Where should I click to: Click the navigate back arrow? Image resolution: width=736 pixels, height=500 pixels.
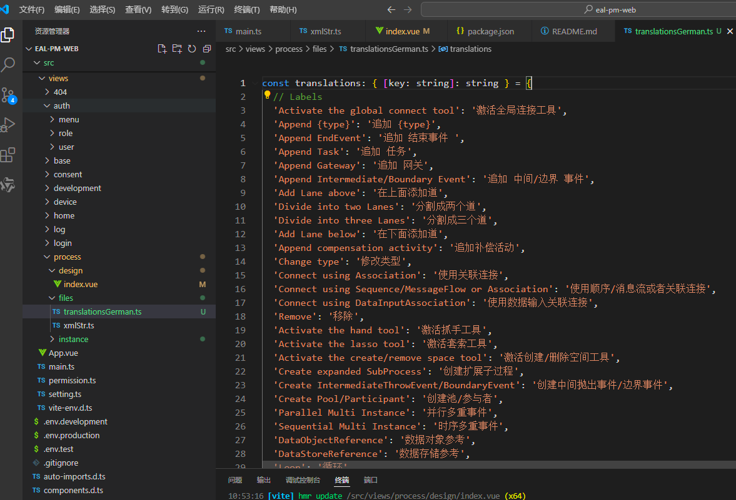tap(391, 9)
